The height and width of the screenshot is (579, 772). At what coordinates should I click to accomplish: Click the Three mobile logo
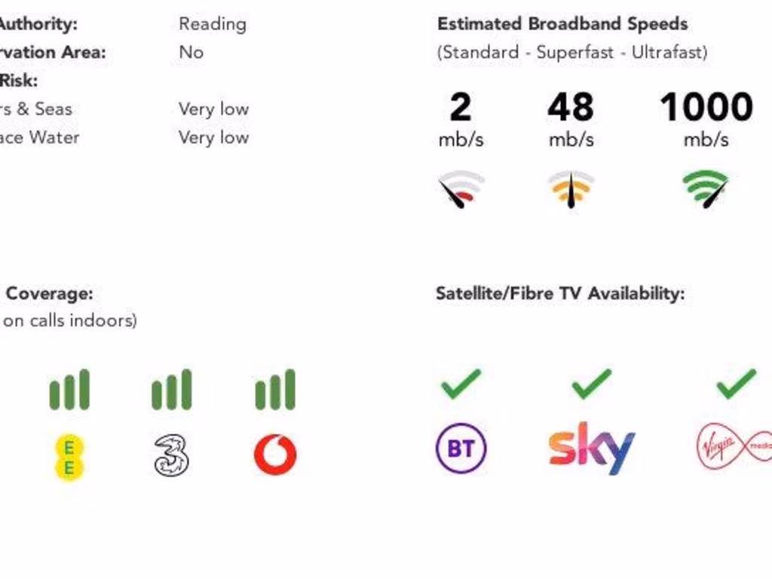(171, 456)
